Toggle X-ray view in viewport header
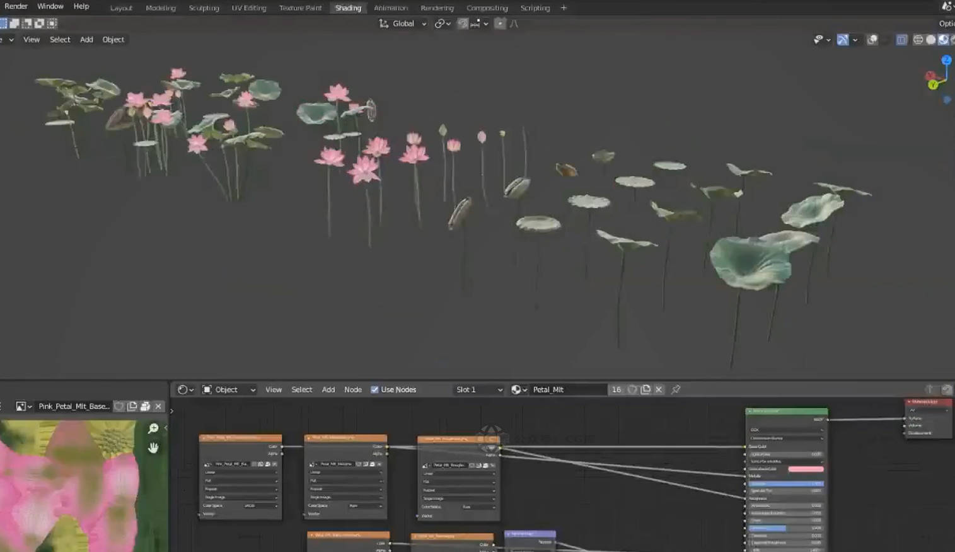 (901, 40)
